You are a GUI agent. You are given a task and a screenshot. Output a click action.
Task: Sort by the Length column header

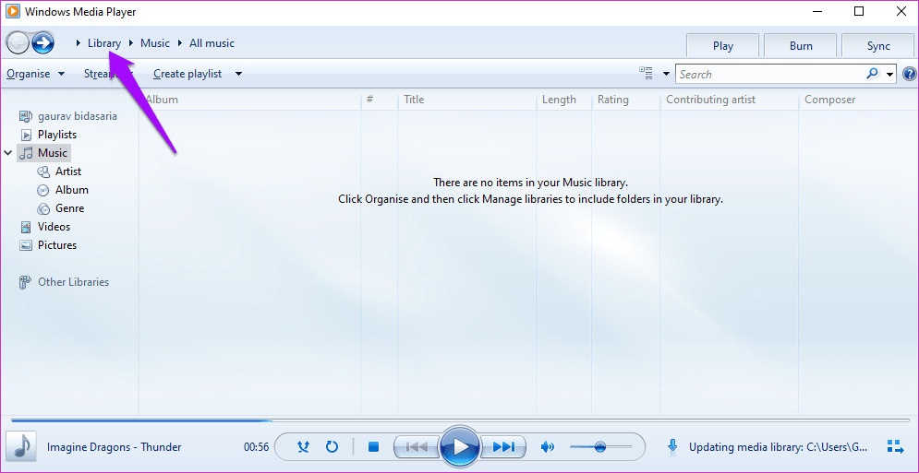pyautogui.click(x=563, y=100)
